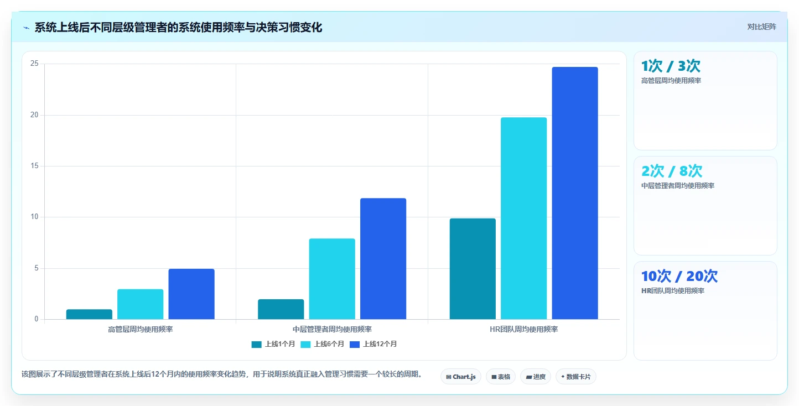
Task: Click the 对比矩阵 label in the header
Action: pyautogui.click(x=761, y=27)
